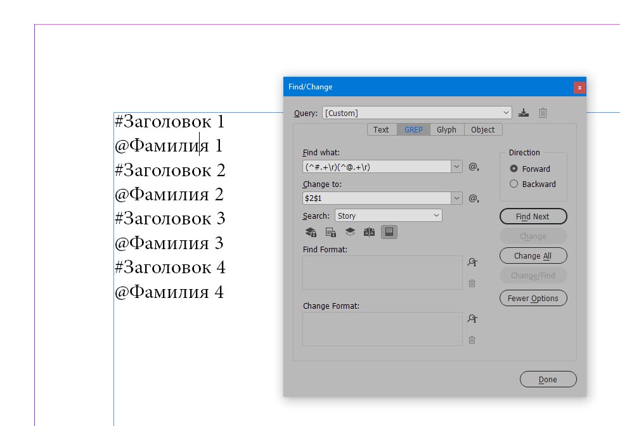The width and height of the screenshot is (620, 426).
Task: Click inside the Change to input field
Action: click(x=377, y=198)
